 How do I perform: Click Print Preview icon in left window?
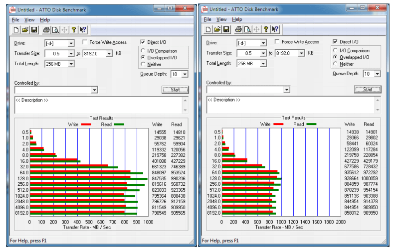(55, 30)
